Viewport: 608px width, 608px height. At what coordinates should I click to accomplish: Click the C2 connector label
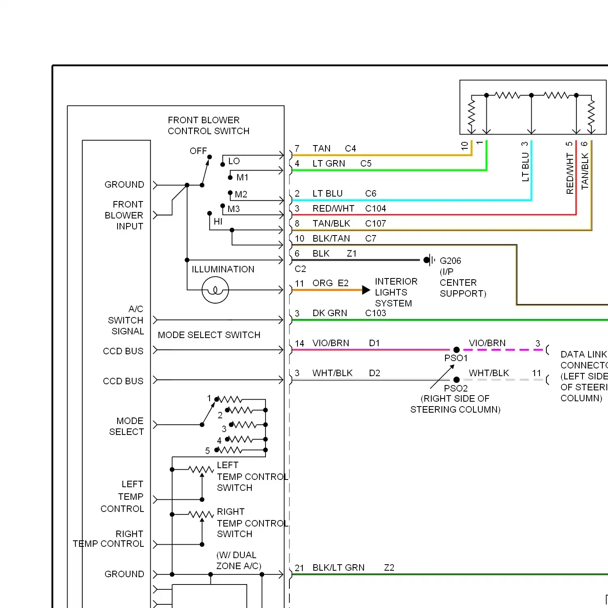click(300, 269)
